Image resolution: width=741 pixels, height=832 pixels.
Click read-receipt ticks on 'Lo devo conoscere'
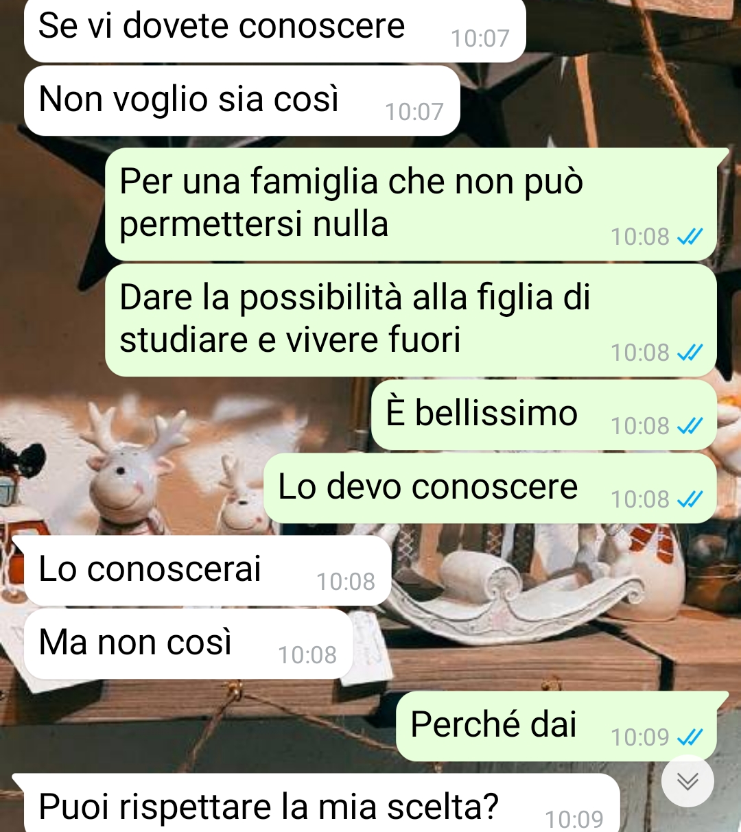tap(690, 499)
